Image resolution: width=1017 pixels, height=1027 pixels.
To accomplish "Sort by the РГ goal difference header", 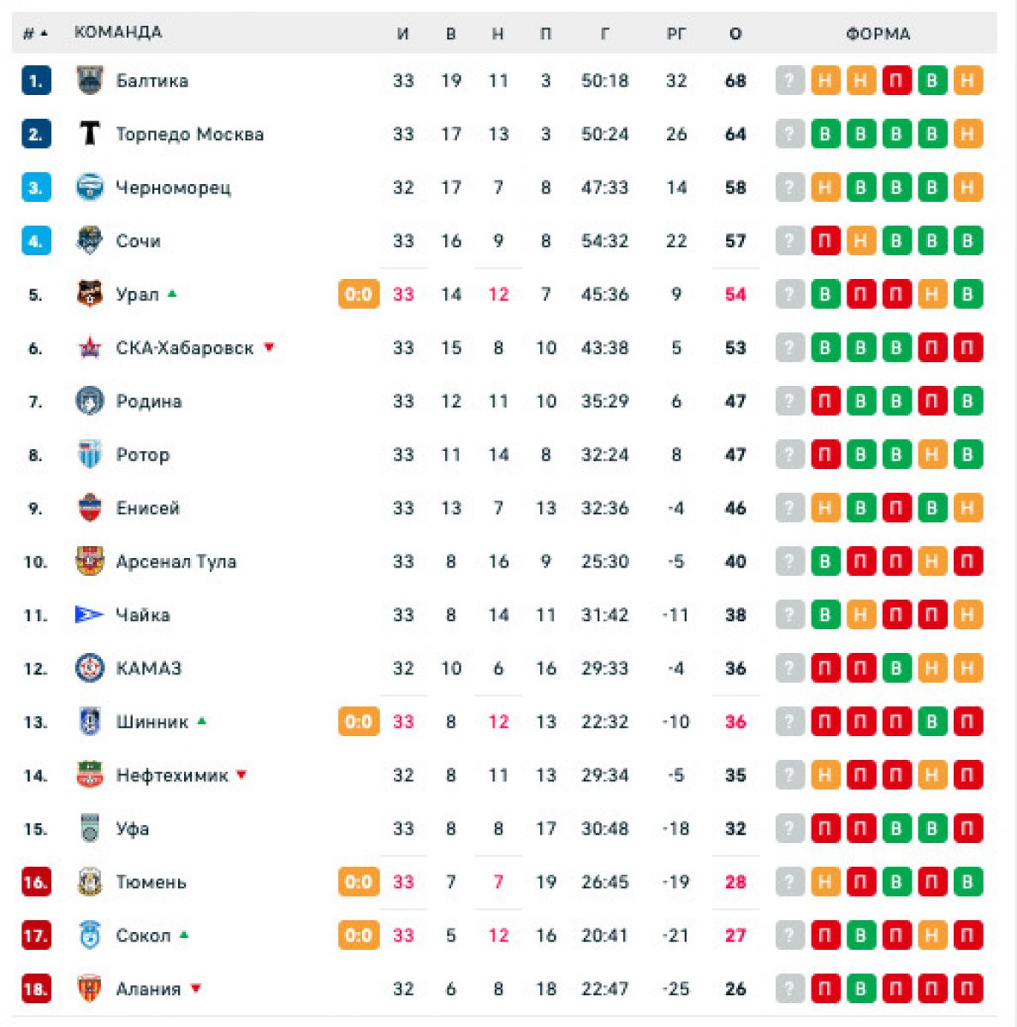I will click(x=676, y=34).
